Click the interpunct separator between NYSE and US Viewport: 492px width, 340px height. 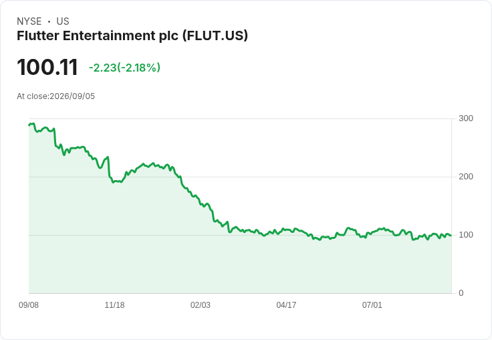click(x=49, y=21)
